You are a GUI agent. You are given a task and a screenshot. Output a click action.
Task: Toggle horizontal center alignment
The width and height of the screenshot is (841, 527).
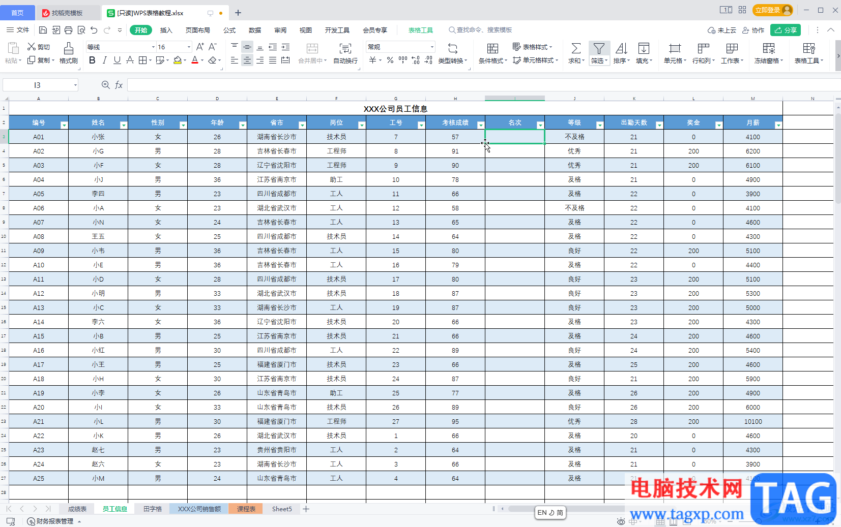click(247, 60)
